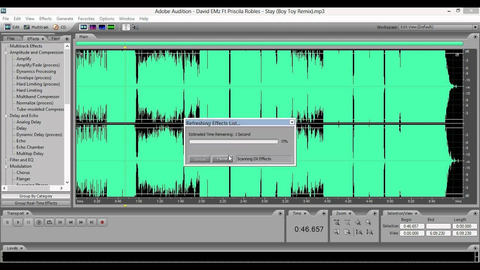Viewport: 480px width, 270px height.
Task: Go to end or next marker
Action: [91, 222]
